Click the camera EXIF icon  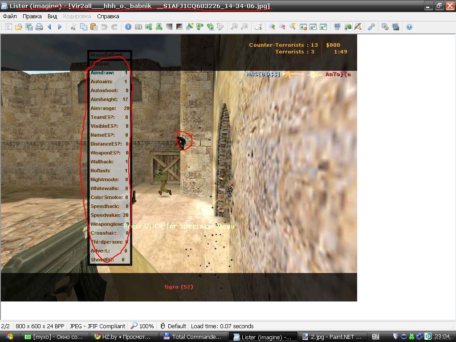138,27
